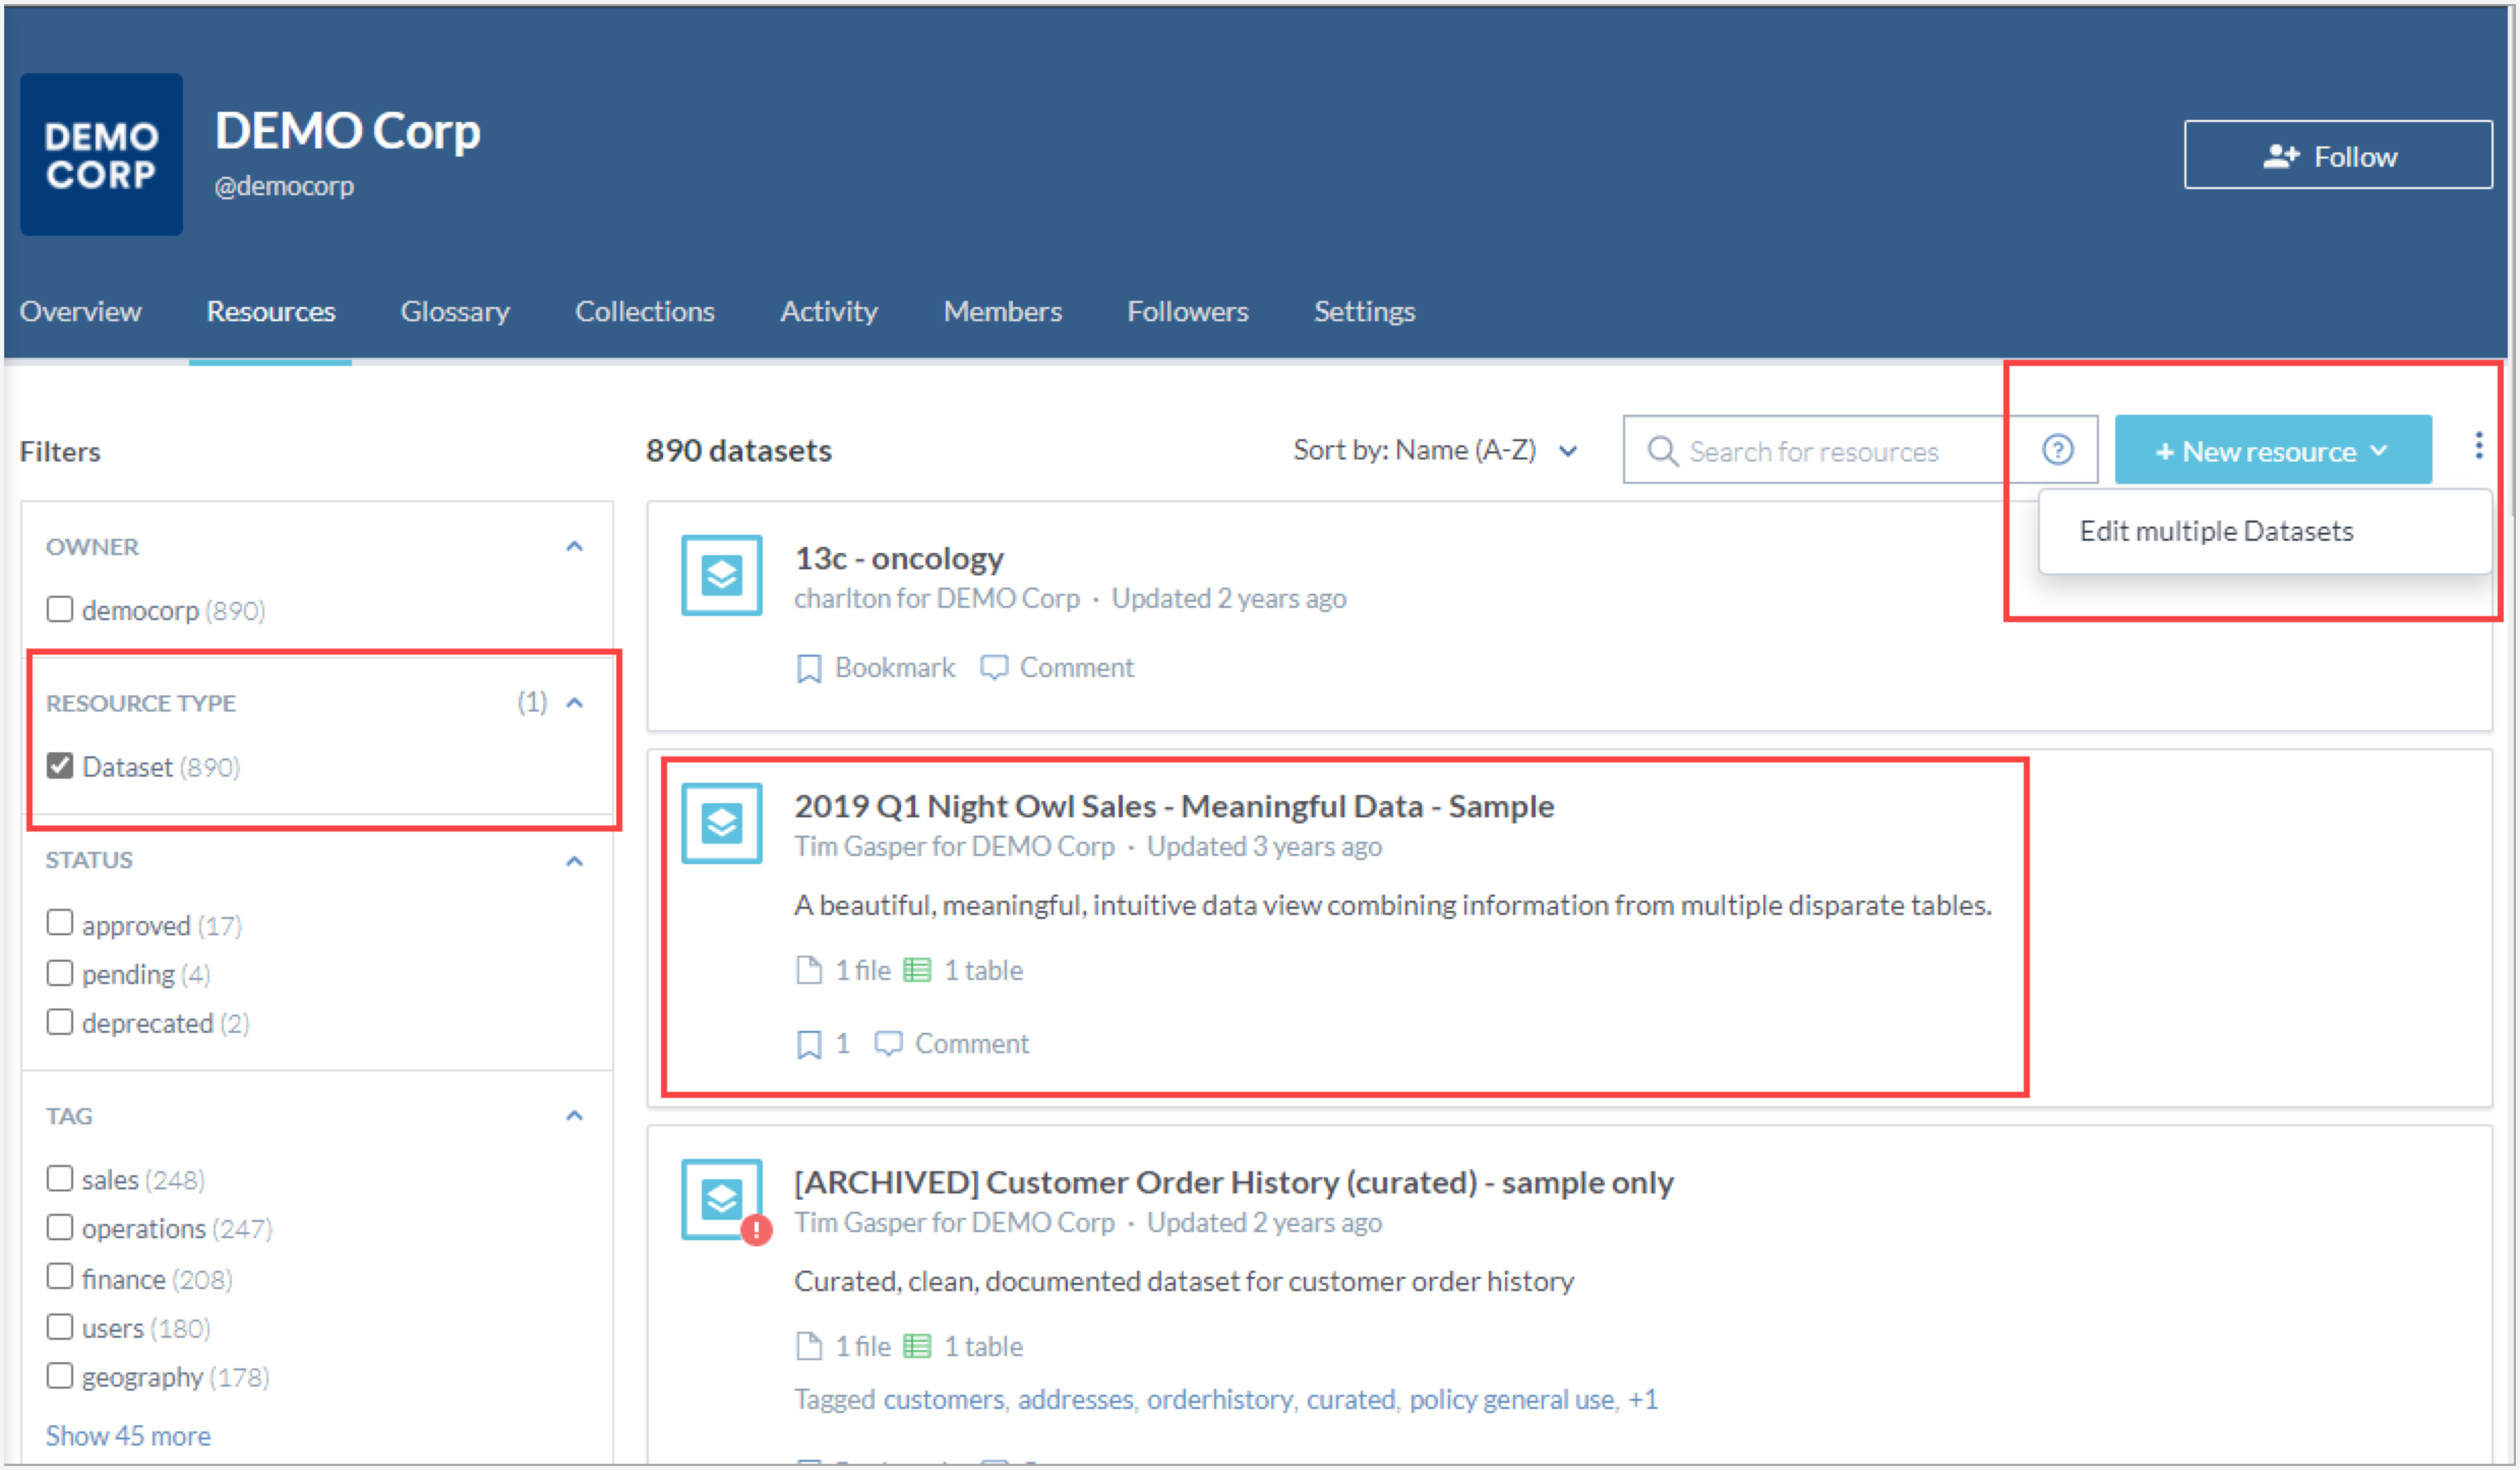Screen dimensions: 2520x1470
Task: Click the file icon on Customer Order History card
Action: (x=808, y=1346)
